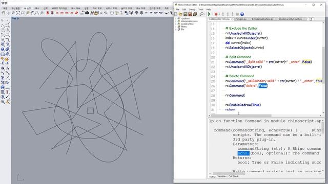Click the Text tool icon in left toolbar

point(3,78)
